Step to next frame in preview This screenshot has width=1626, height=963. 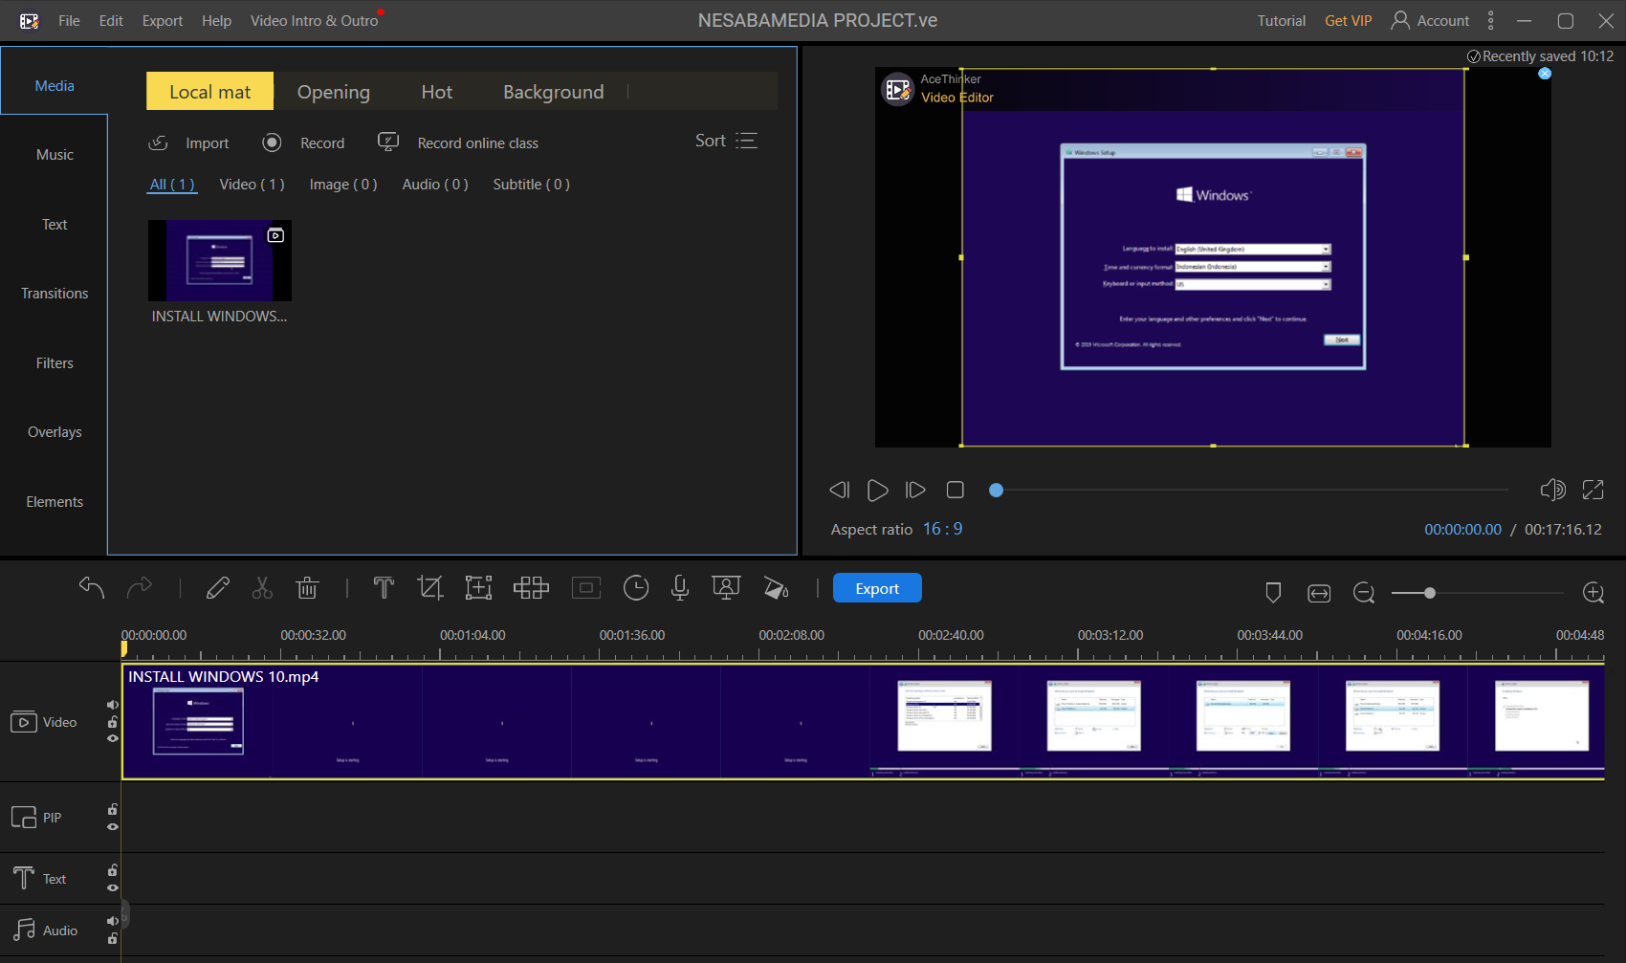[x=915, y=490]
